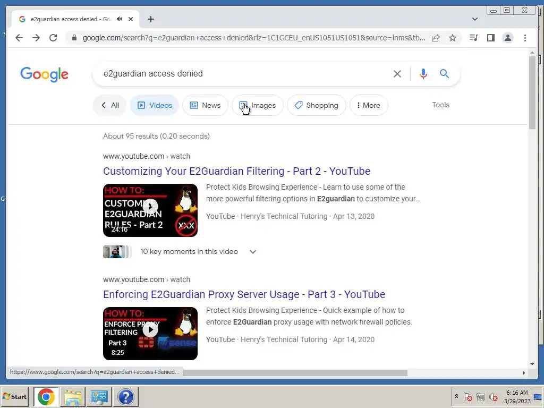Screen dimensions: 544x408
Task: Click the second www.youtube.com › watch breadcrumb
Action: click(147, 279)
